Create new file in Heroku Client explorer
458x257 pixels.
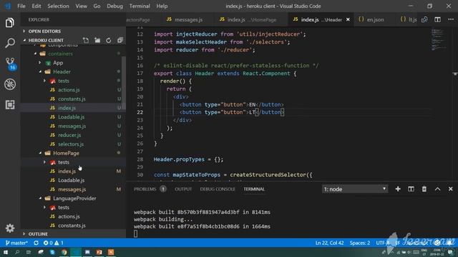coord(86,40)
